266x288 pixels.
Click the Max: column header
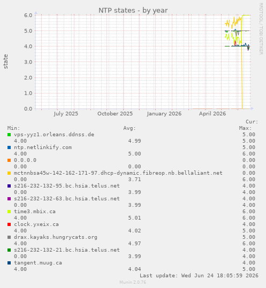pyautogui.click(x=246, y=128)
